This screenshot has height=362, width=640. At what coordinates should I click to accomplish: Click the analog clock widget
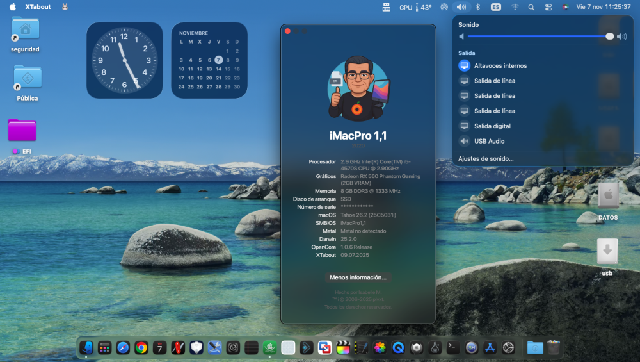[125, 60]
